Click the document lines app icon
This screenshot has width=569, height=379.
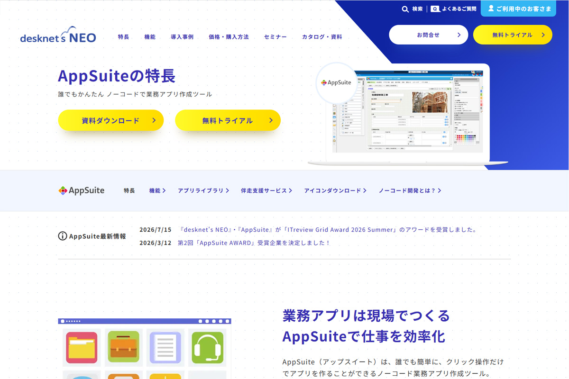(165, 347)
